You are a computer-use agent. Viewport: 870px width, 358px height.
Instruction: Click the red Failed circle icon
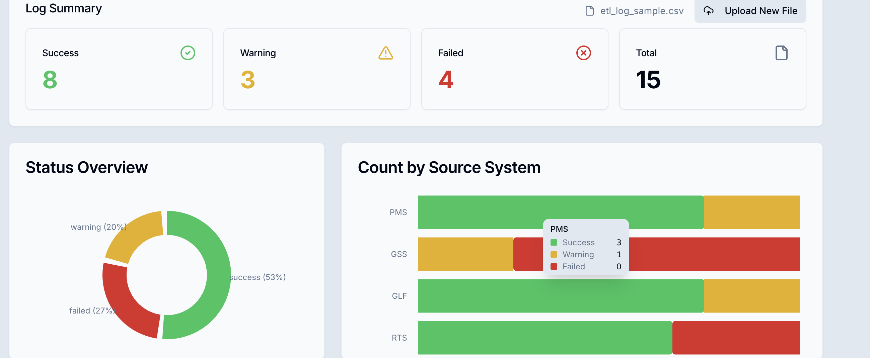[583, 53]
